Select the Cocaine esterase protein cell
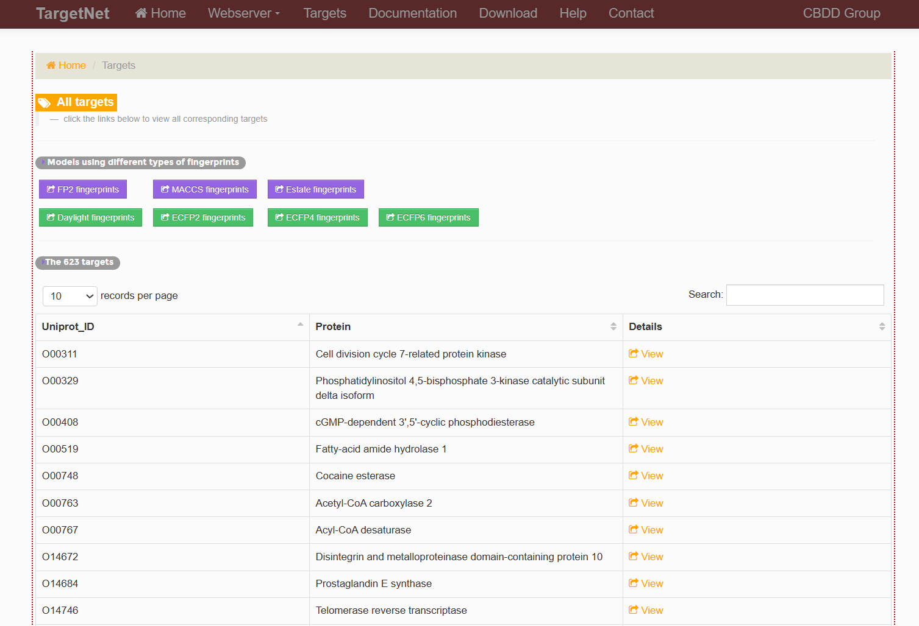Viewport: 919px width, 626px height. (x=466, y=476)
